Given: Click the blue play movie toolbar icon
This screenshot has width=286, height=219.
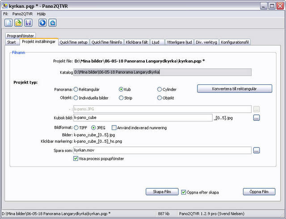Looking at the screenshot, I should click(42, 23).
